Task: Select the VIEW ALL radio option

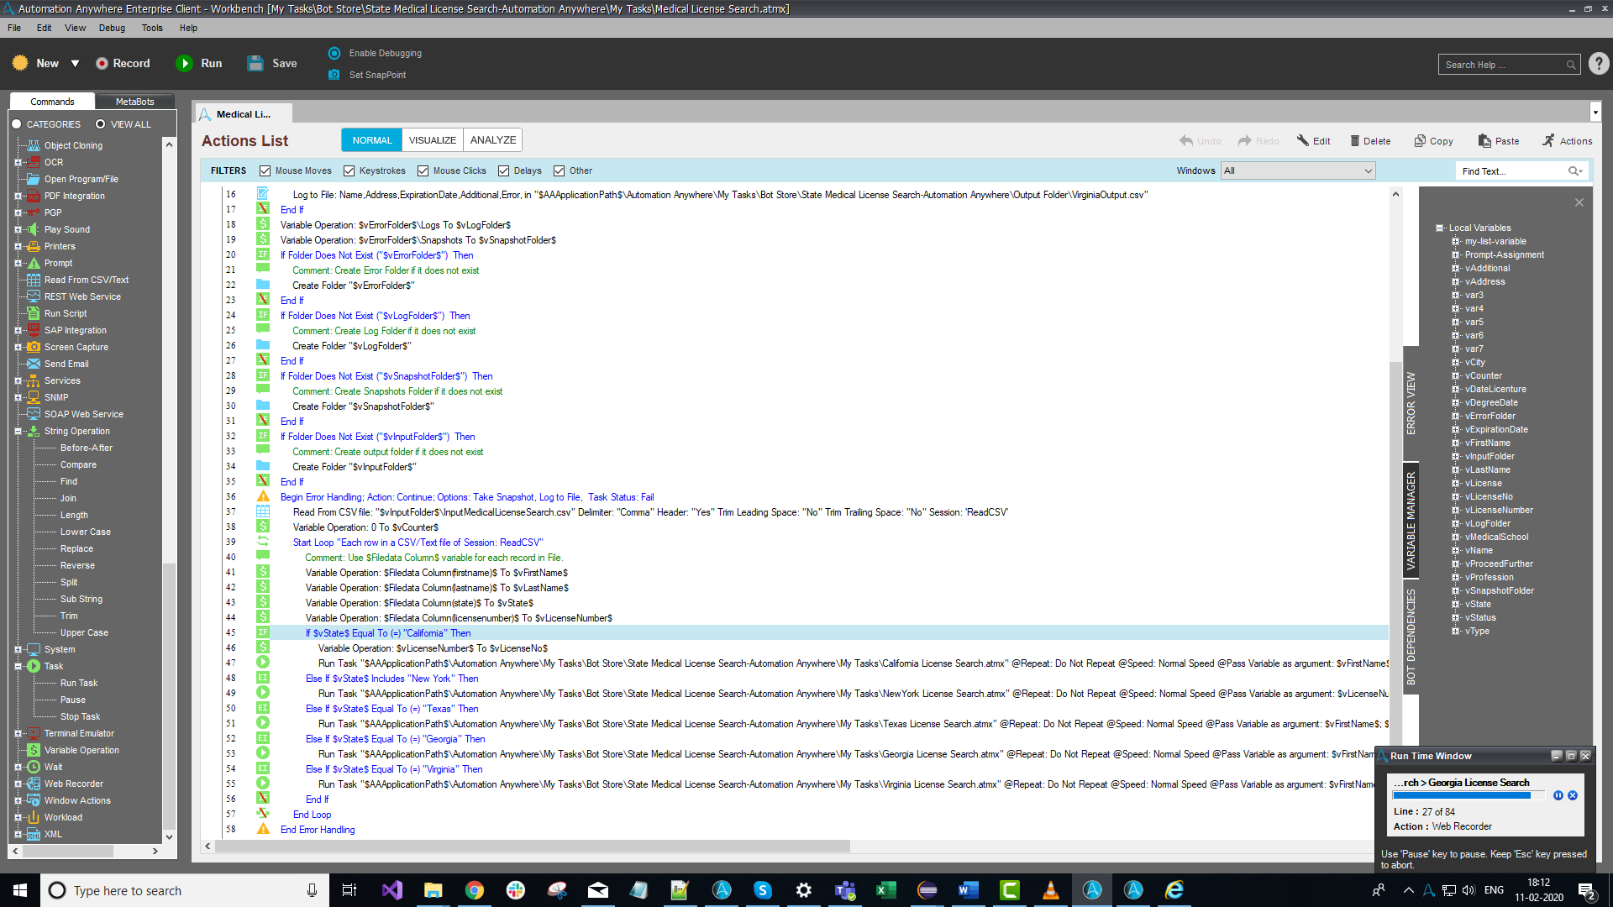Action: pos(101,124)
